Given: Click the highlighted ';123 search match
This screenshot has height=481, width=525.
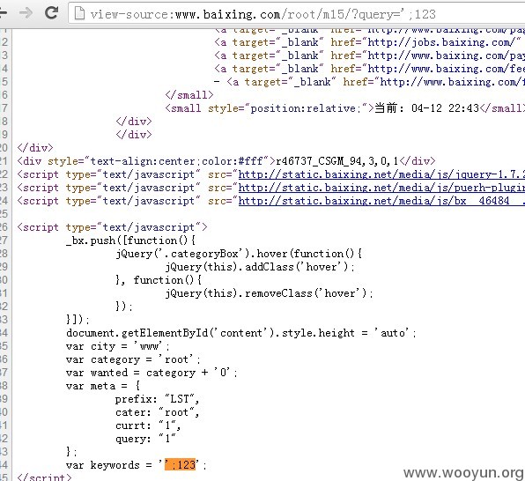Looking at the screenshot, I should tap(180, 464).
